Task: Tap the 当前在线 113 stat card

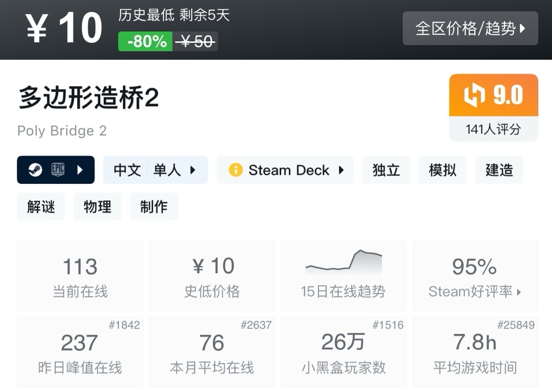Action: coord(80,276)
